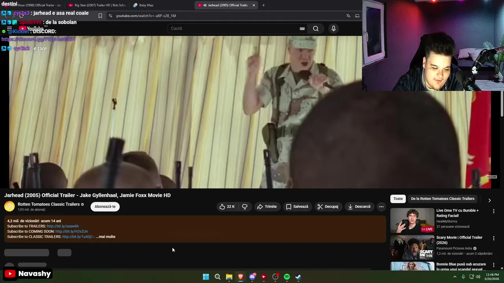Image resolution: width=504 pixels, height=283 pixels.
Task: Click the Trimite share button
Action: [267, 206]
